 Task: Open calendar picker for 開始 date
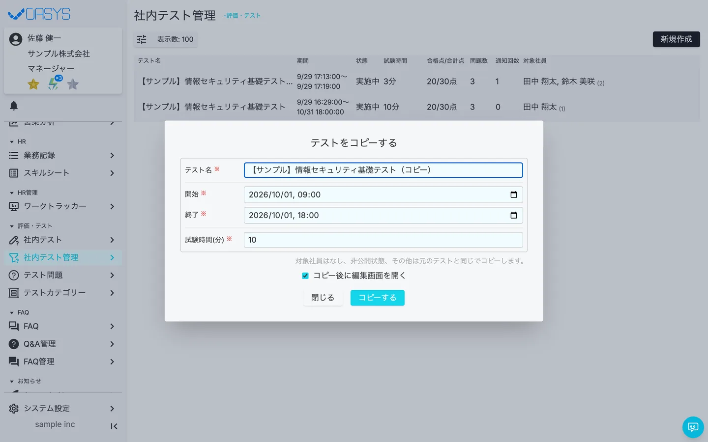click(514, 194)
